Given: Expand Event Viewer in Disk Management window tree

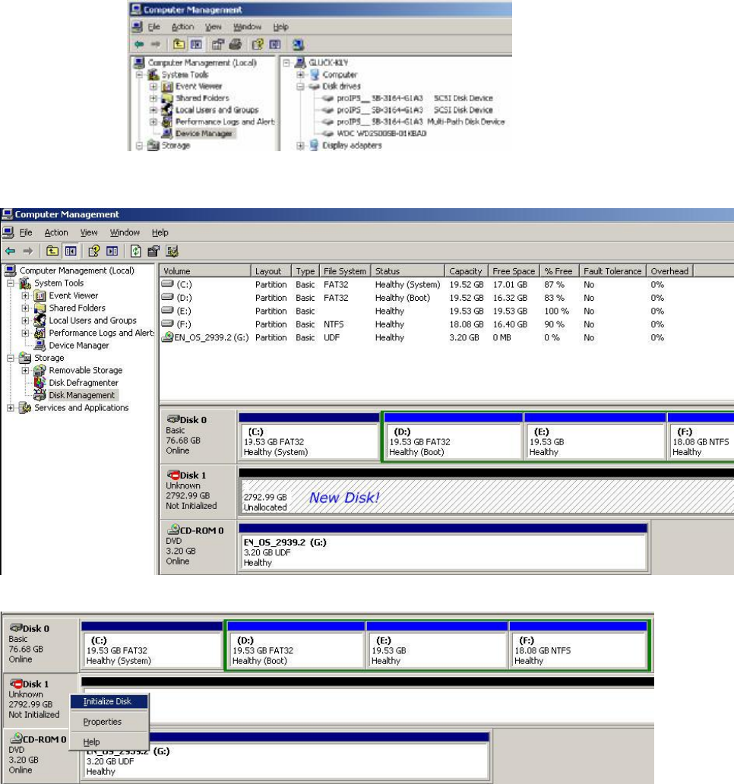Looking at the screenshot, I should point(25,296).
